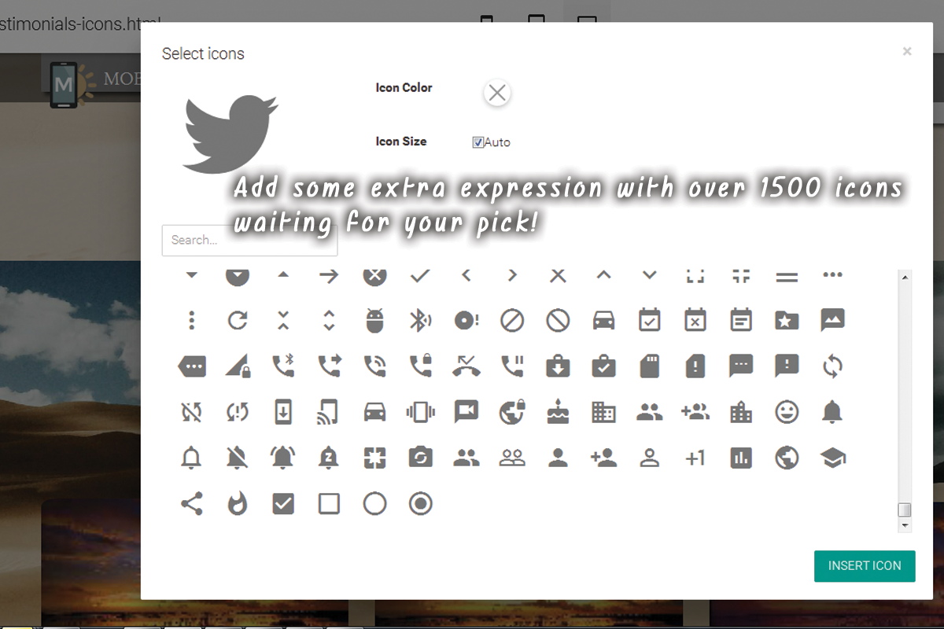Screen dimensions: 944x629
Task: Select the share icon
Action: [191, 503]
